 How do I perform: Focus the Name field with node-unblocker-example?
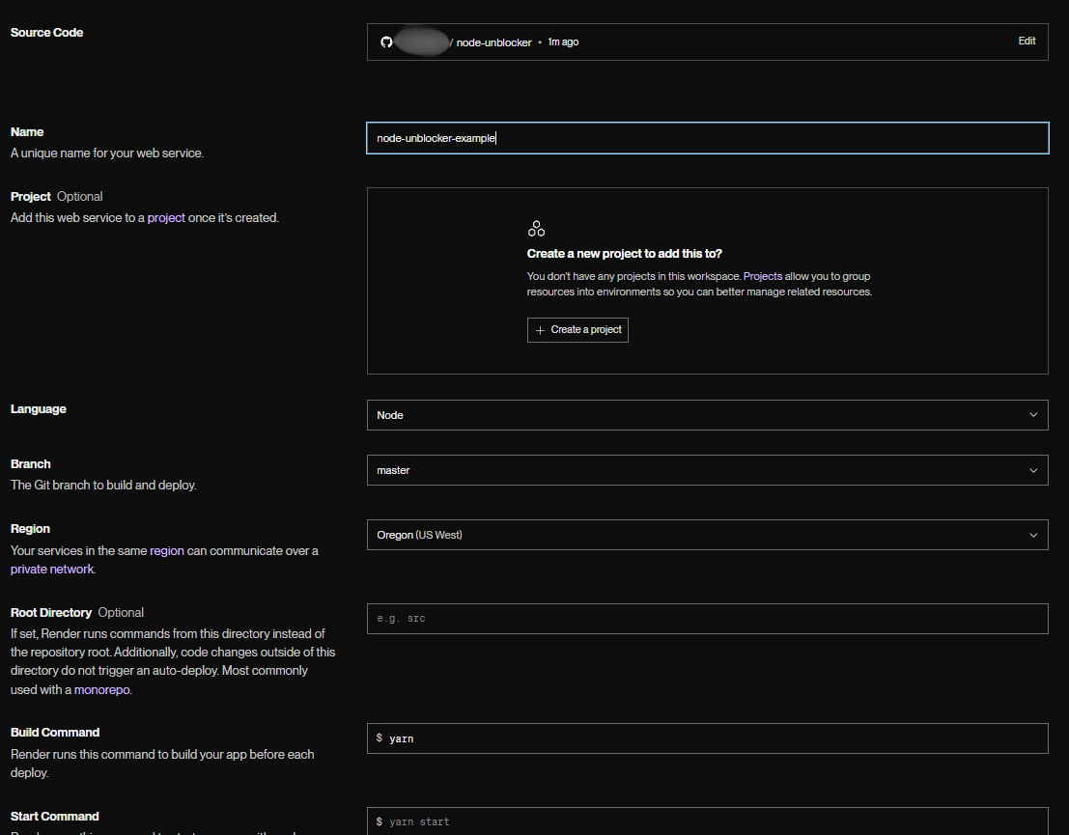pyautogui.click(x=708, y=138)
